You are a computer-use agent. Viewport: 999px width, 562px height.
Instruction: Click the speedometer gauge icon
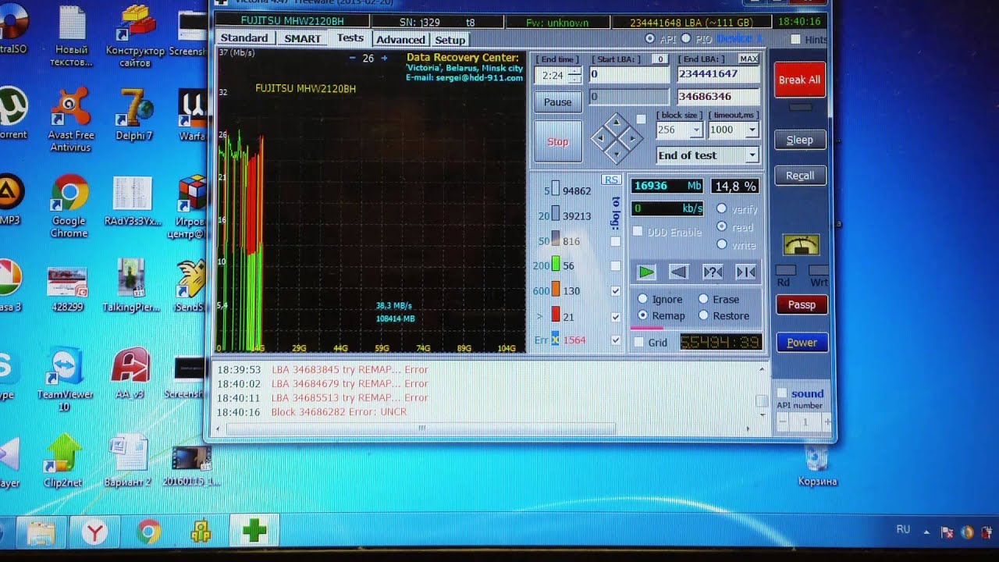point(801,244)
